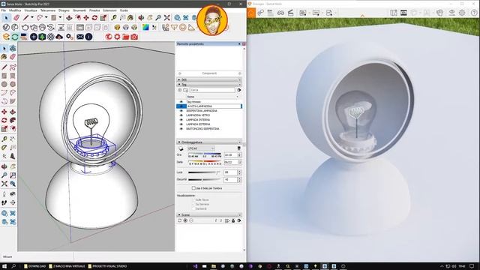
Task: Click the Enscape start logo icon in SketchUp
Action: pyautogui.click(x=6, y=37)
